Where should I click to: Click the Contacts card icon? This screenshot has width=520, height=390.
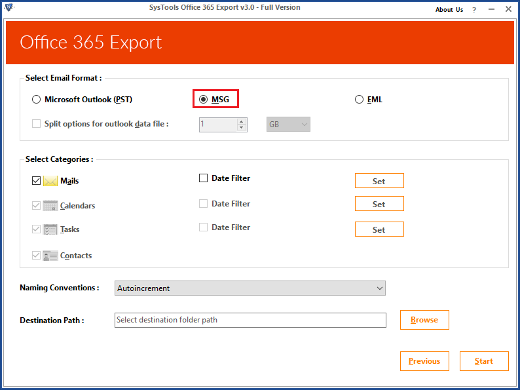pos(50,256)
